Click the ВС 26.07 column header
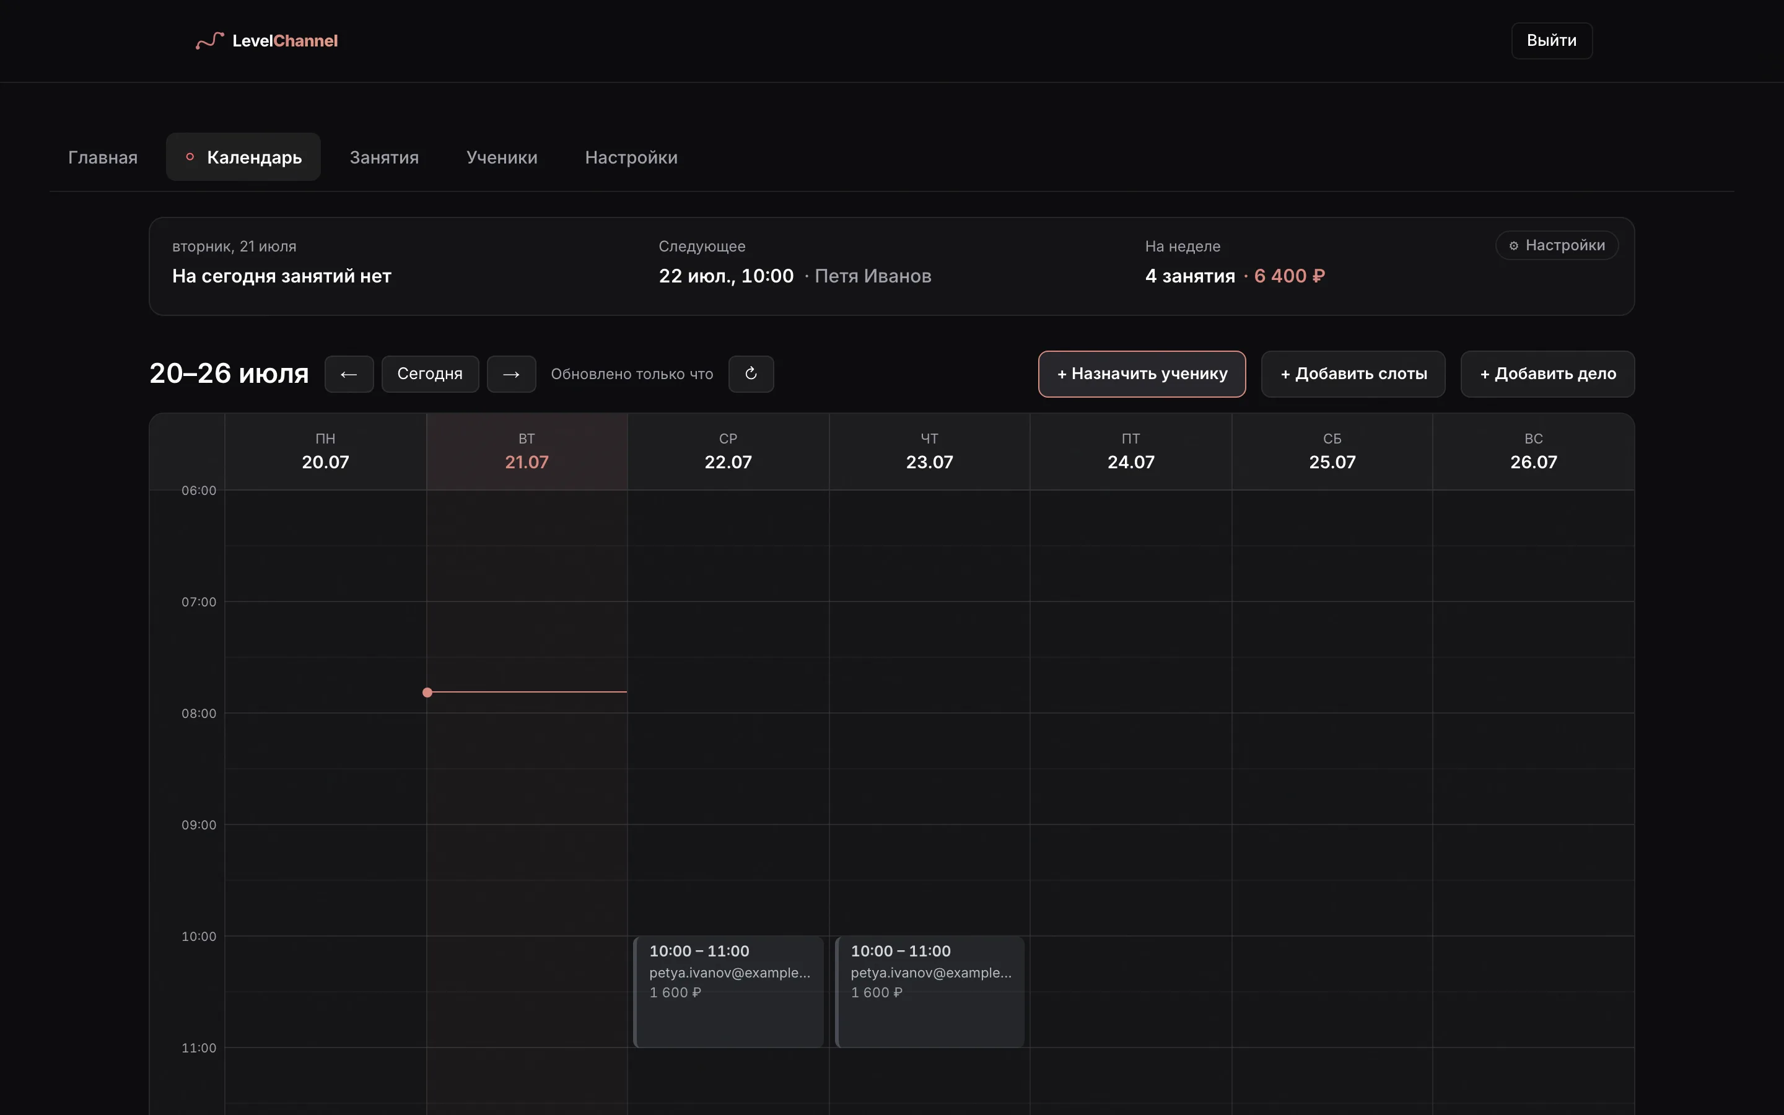 coord(1533,452)
